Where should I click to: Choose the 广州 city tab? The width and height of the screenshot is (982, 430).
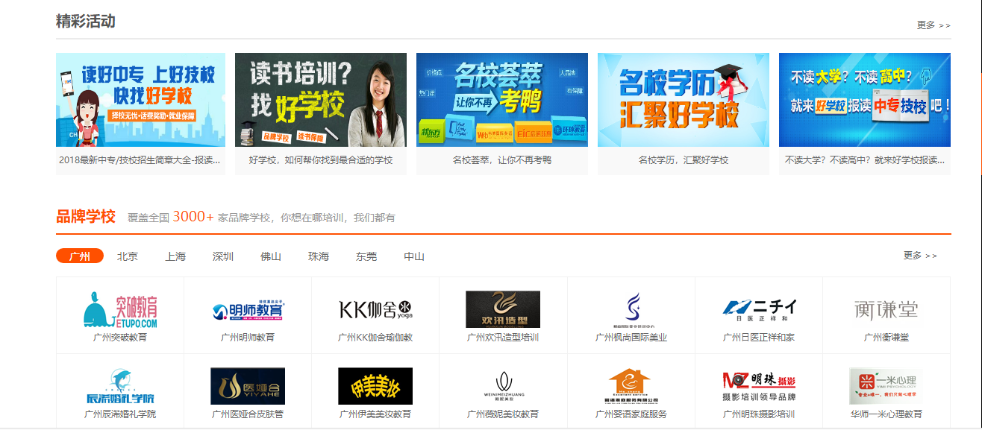(x=80, y=256)
